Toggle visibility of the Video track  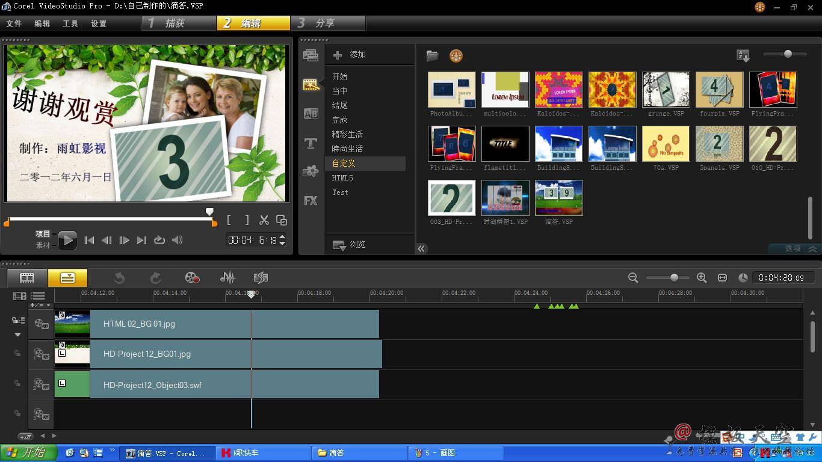click(x=41, y=324)
